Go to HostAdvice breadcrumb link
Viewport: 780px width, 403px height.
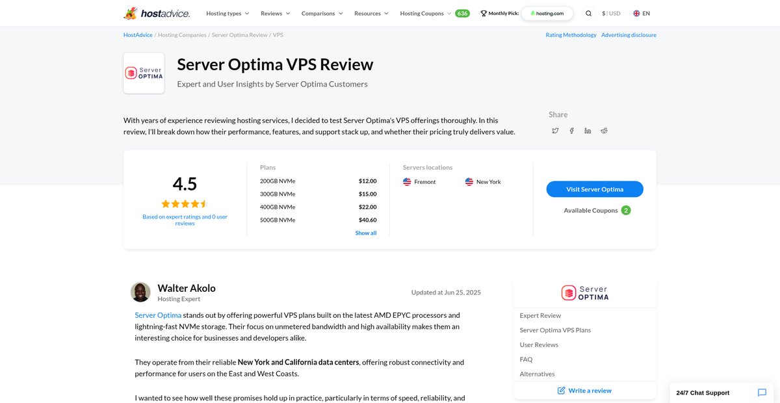[x=138, y=35]
